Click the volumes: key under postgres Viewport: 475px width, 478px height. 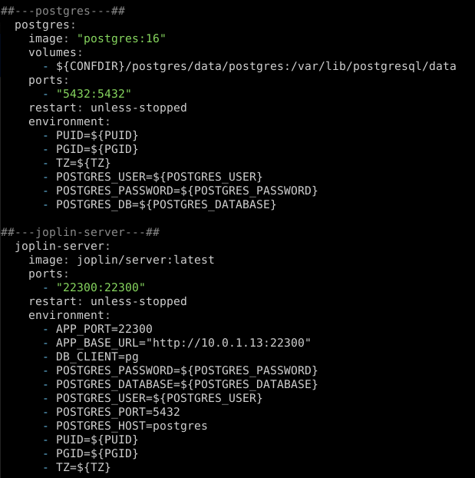55,52
